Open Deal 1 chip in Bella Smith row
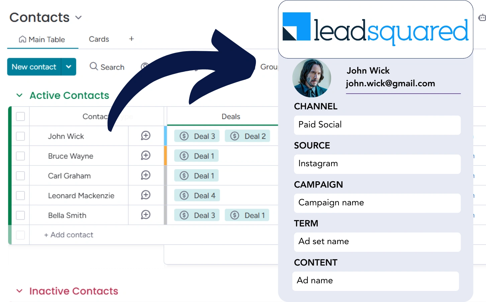486x302 pixels. click(247, 215)
